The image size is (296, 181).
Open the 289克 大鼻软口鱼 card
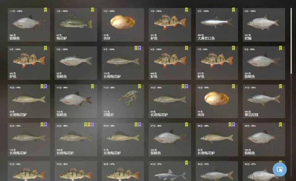pos(217,25)
